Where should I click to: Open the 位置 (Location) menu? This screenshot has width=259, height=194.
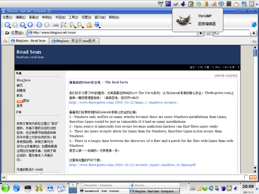click(7, 17)
